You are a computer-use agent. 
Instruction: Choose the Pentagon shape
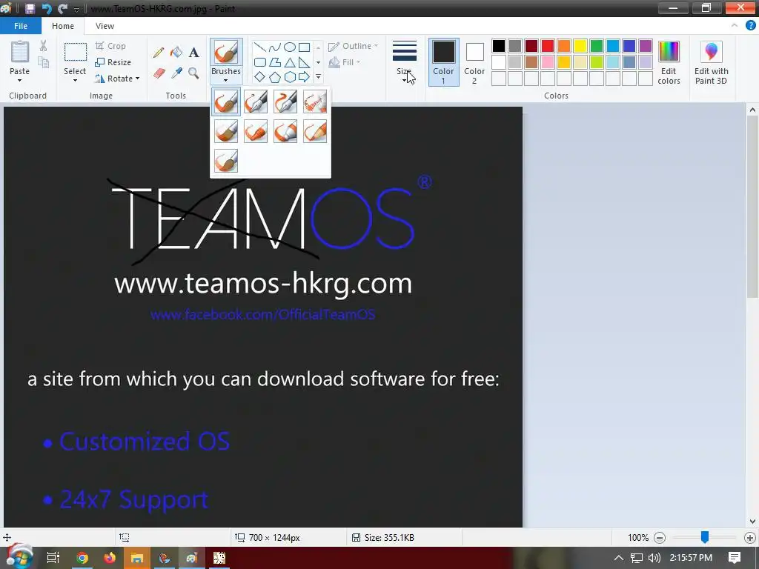(x=274, y=77)
